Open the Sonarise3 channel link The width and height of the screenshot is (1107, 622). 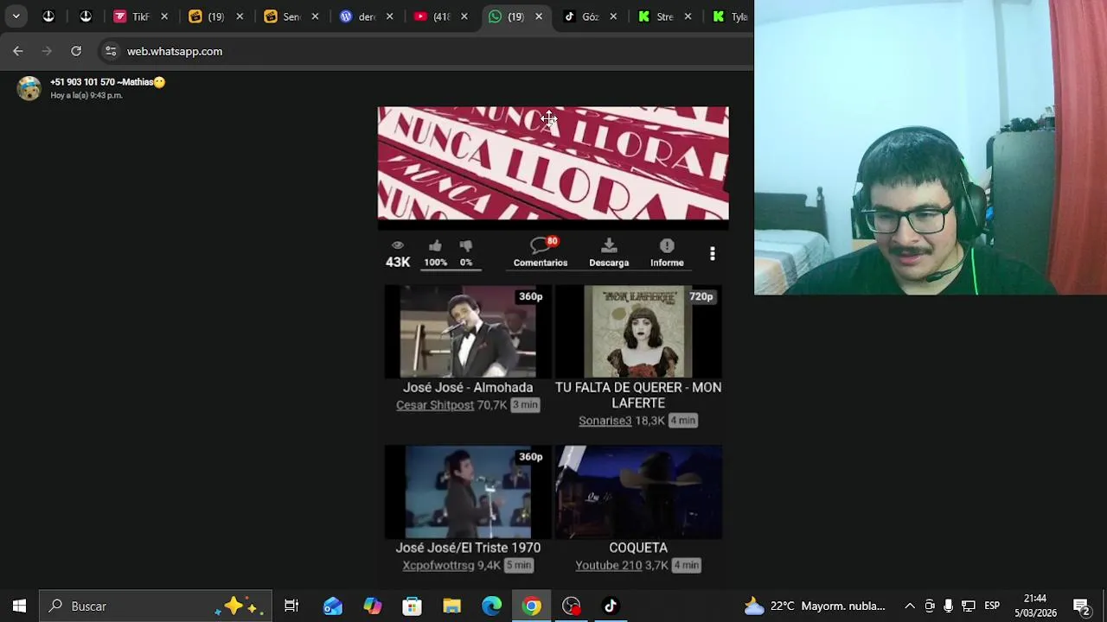coord(605,420)
